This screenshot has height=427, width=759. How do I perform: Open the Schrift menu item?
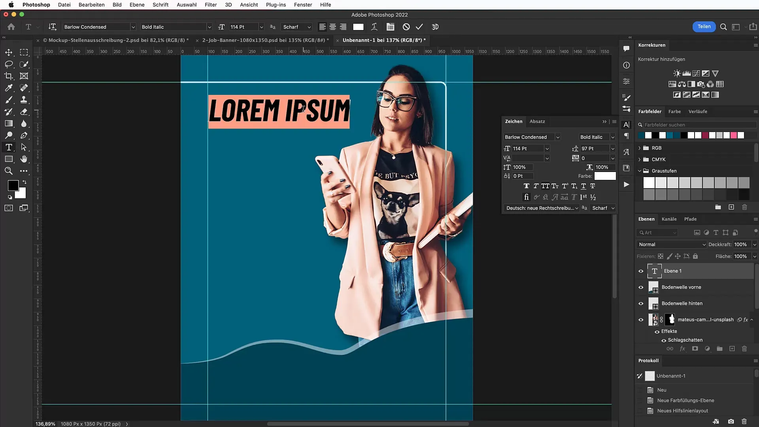pyautogui.click(x=160, y=5)
